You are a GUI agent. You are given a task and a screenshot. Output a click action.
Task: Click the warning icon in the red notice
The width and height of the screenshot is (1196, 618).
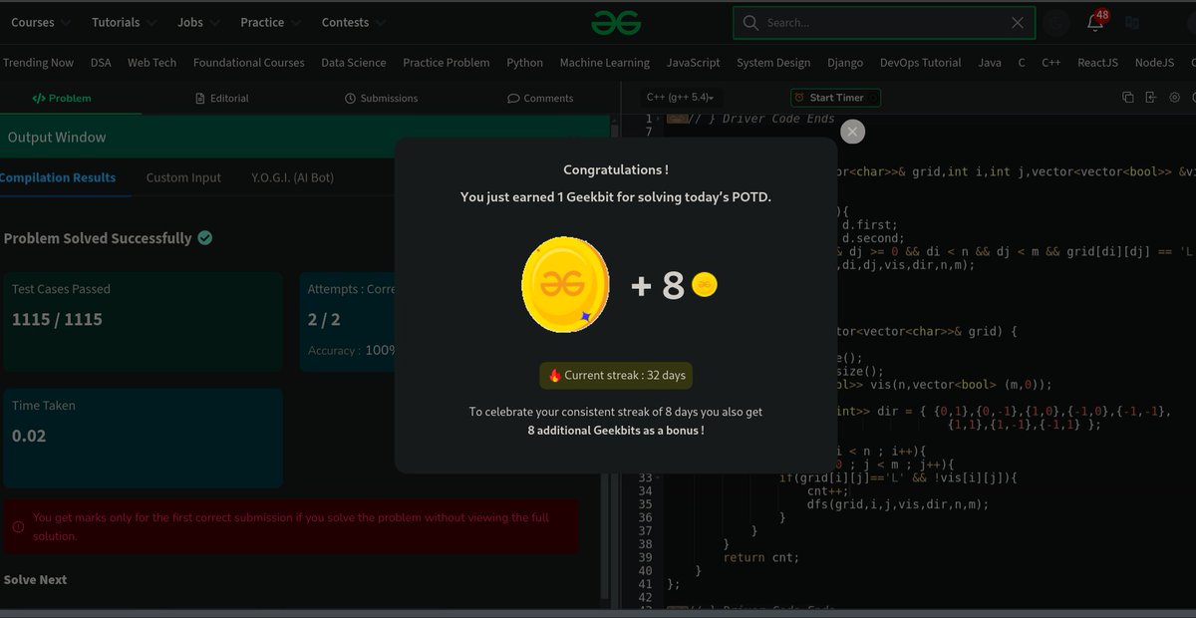pos(18,526)
